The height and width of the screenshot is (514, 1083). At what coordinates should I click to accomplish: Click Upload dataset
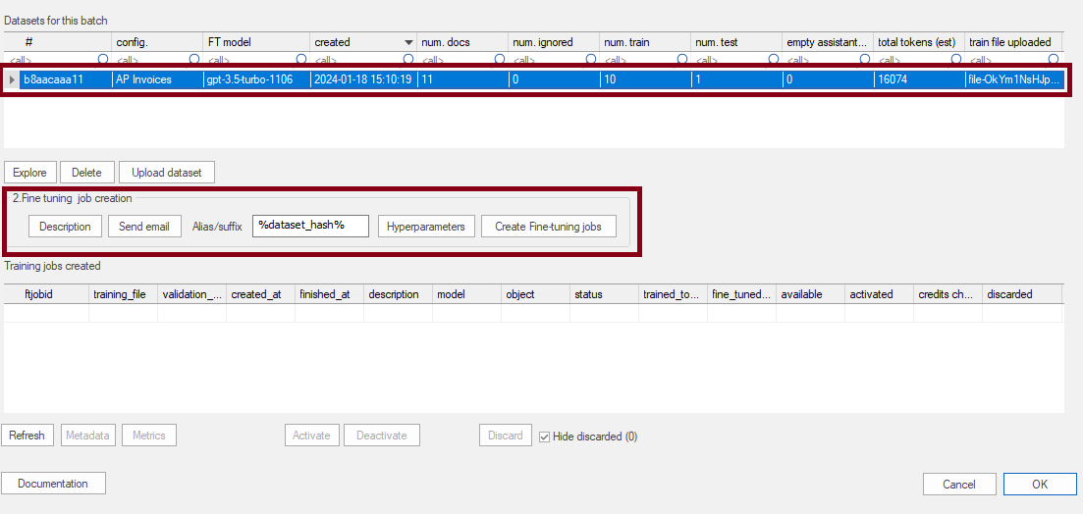tap(166, 173)
